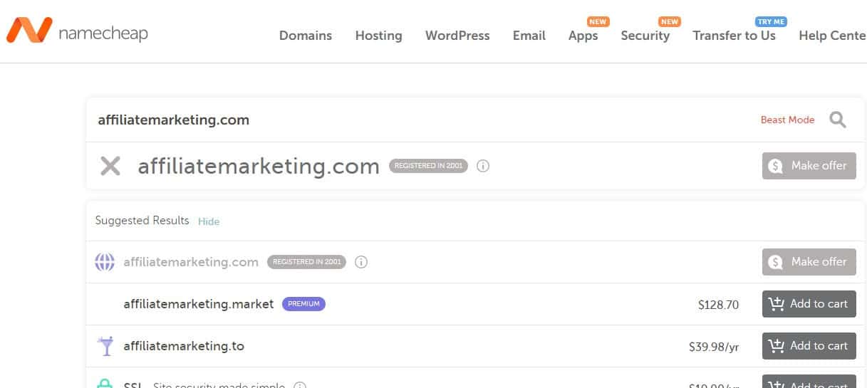The width and height of the screenshot is (867, 388).
Task: Click Registered in 2001 badge in suggested results
Action: click(x=306, y=262)
